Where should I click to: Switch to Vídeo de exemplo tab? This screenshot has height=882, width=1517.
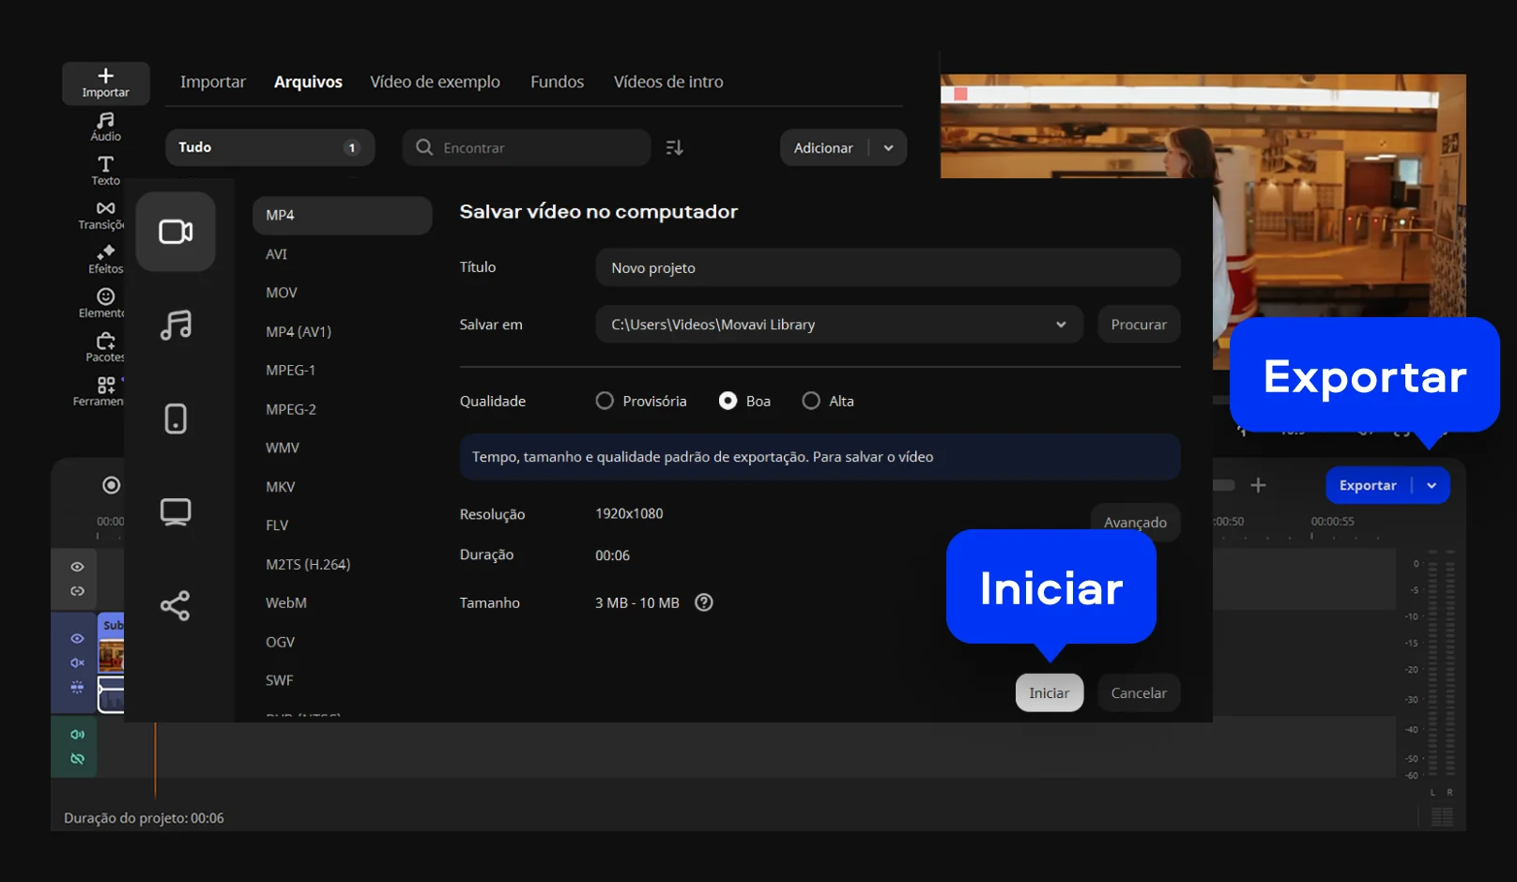tap(435, 82)
